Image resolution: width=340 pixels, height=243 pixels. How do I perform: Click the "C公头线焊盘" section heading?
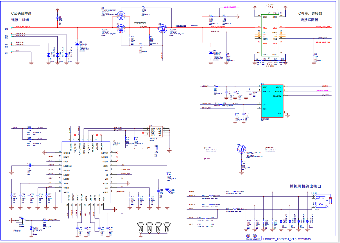click(x=21, y=13)
